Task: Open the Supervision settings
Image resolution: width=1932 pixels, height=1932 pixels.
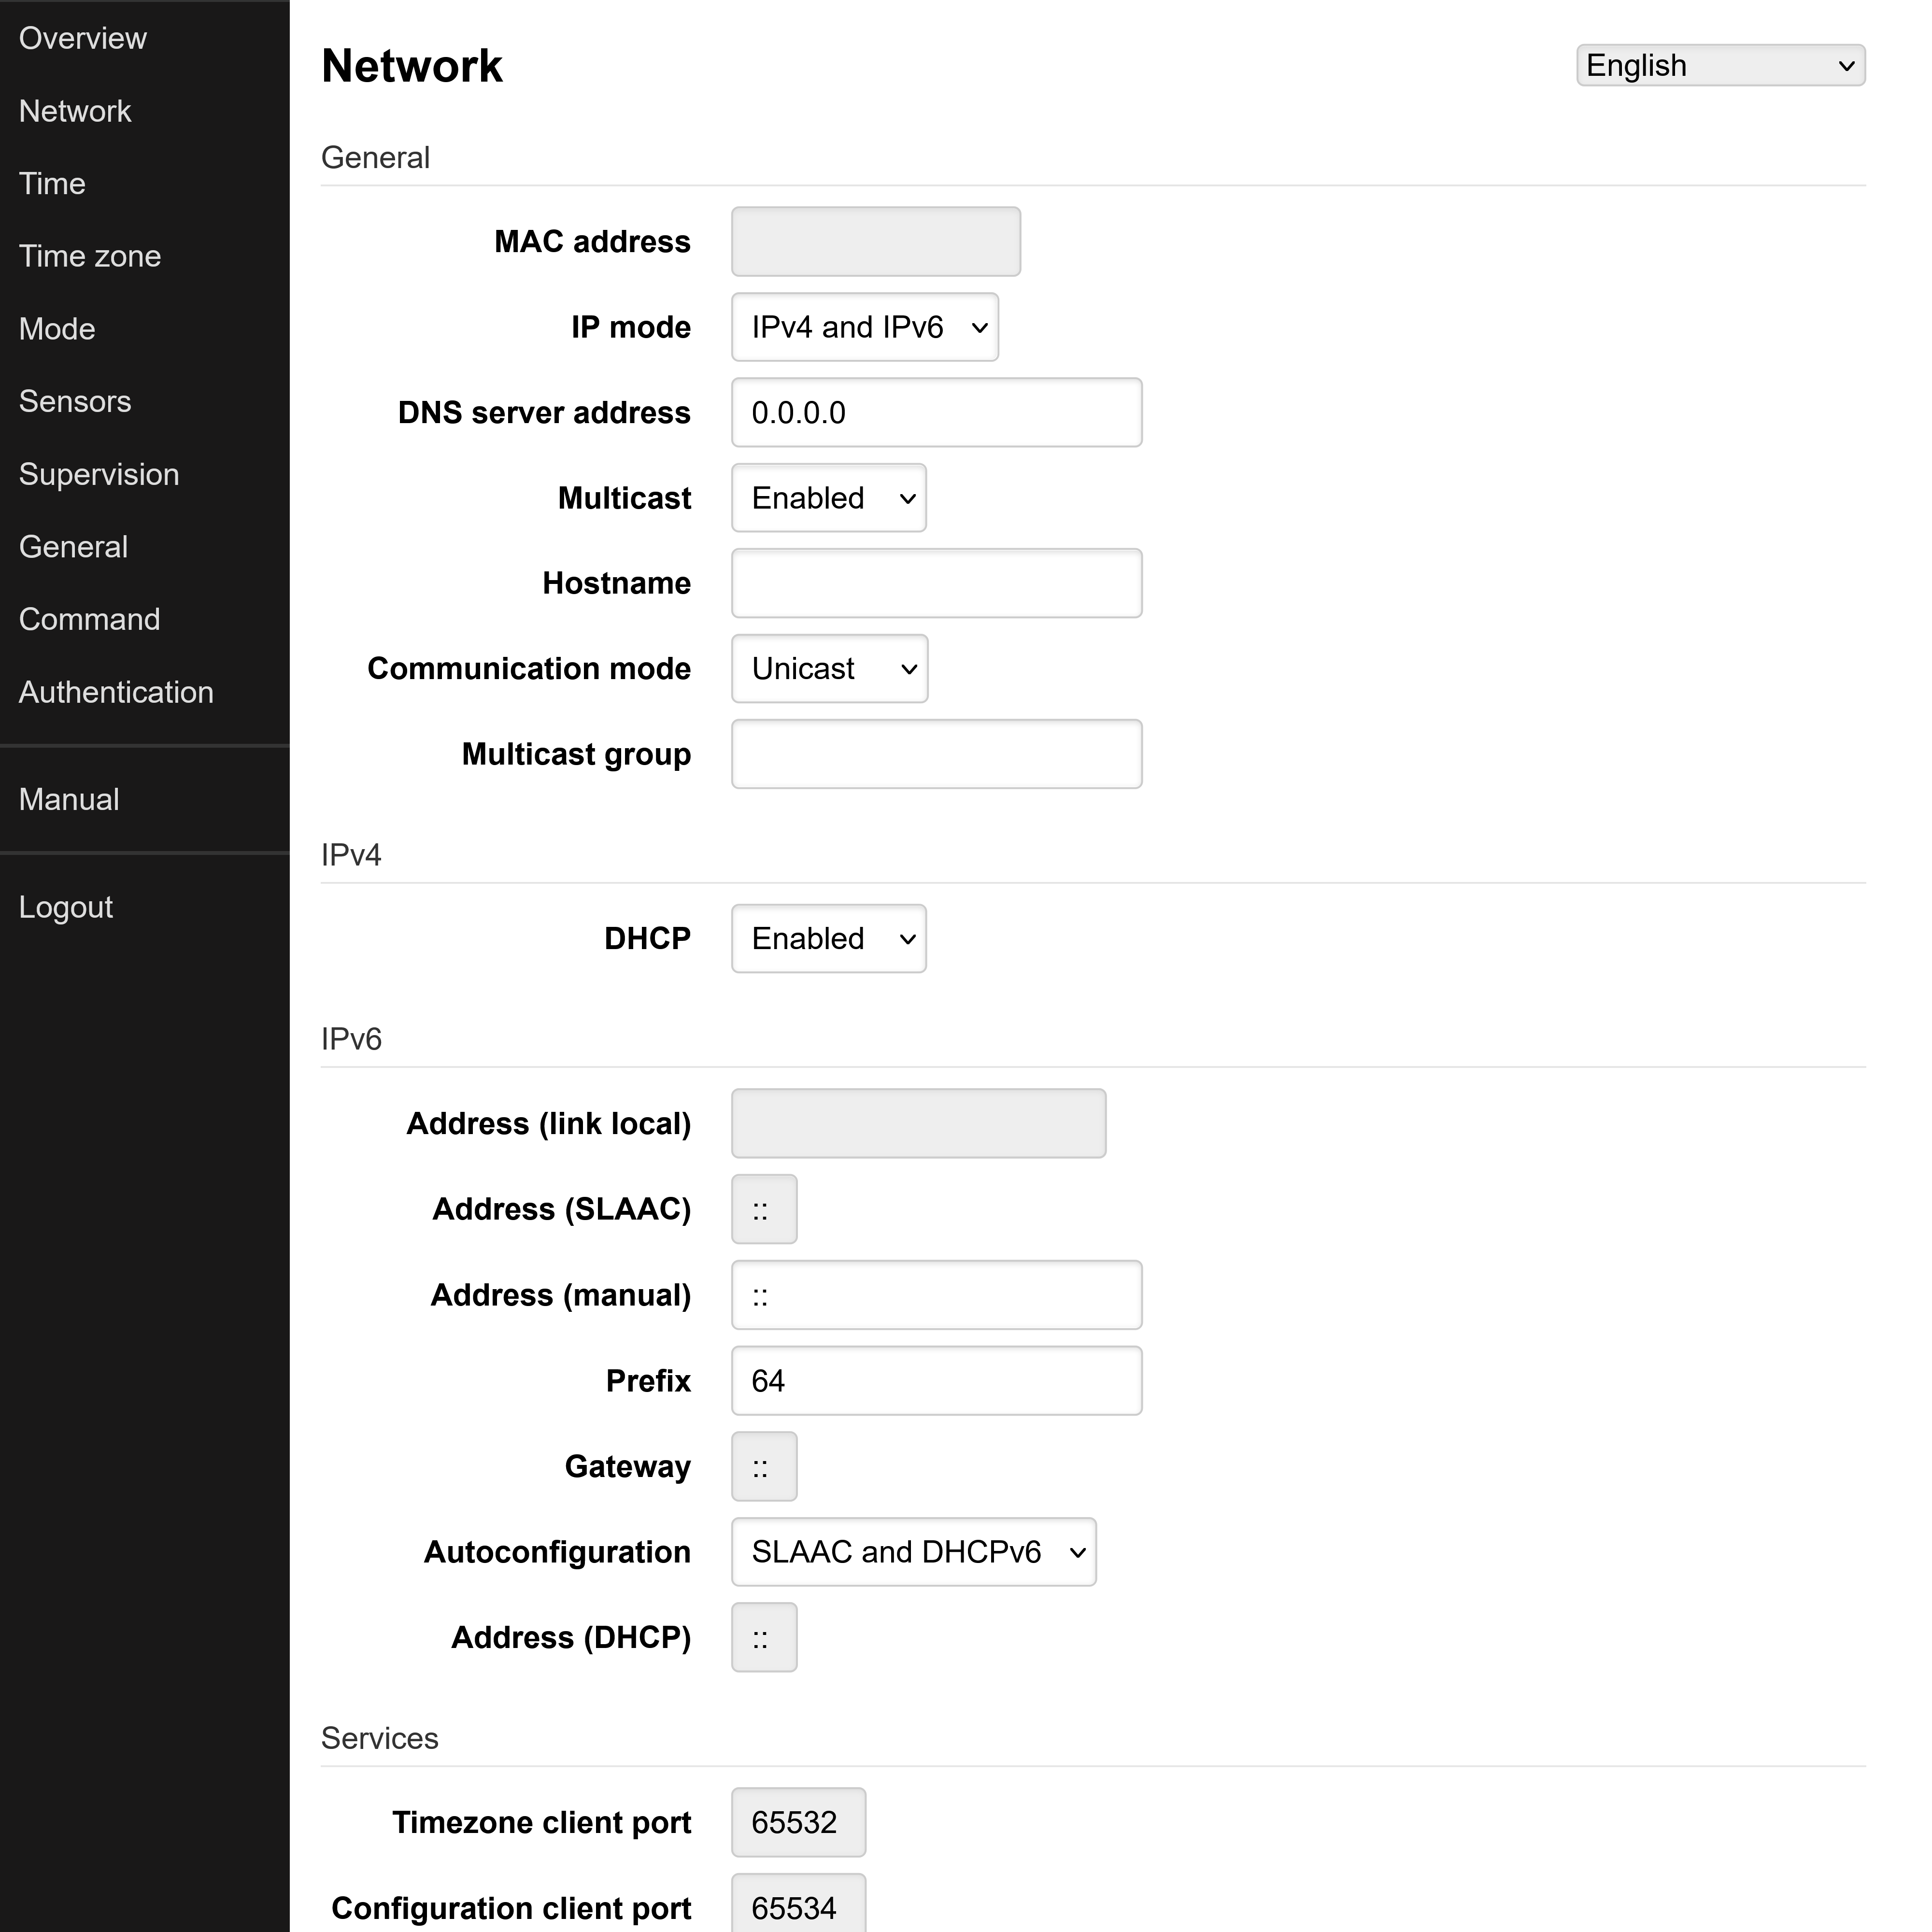Action: (99, 474)
